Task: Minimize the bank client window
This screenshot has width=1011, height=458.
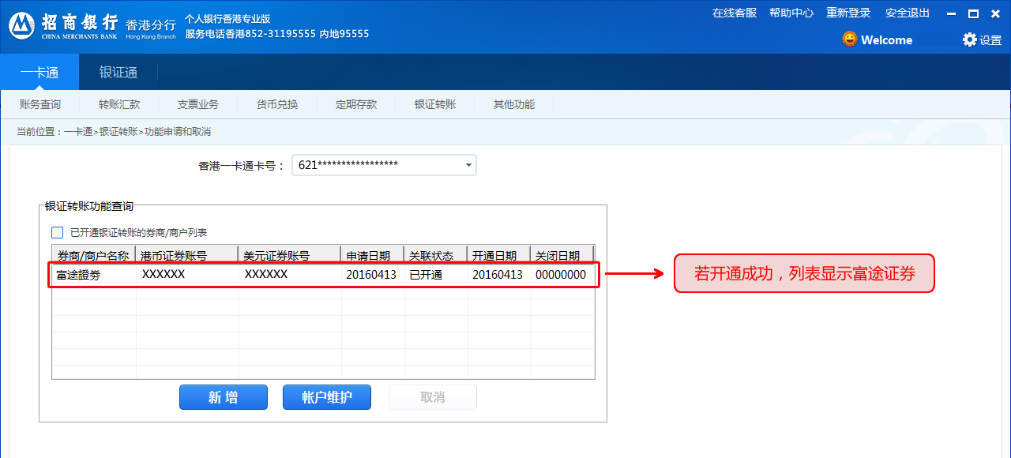Action: click(953, 13)
